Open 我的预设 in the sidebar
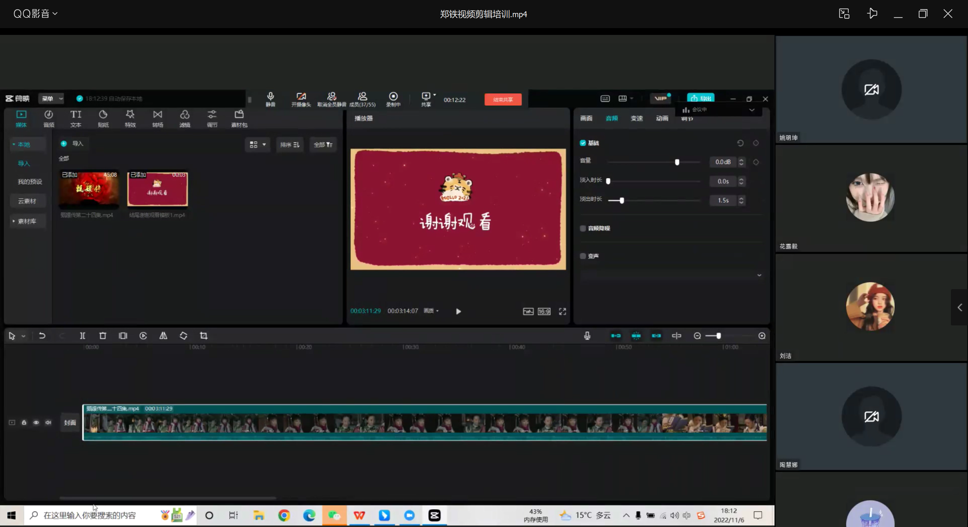This screenshot has height=527, width=968. (30, 182)
